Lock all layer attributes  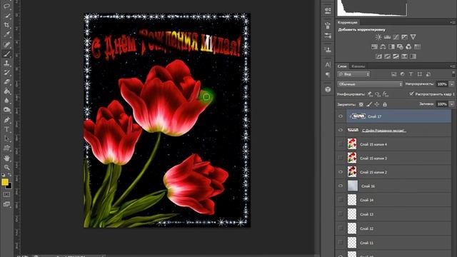[x=385, y=104]
